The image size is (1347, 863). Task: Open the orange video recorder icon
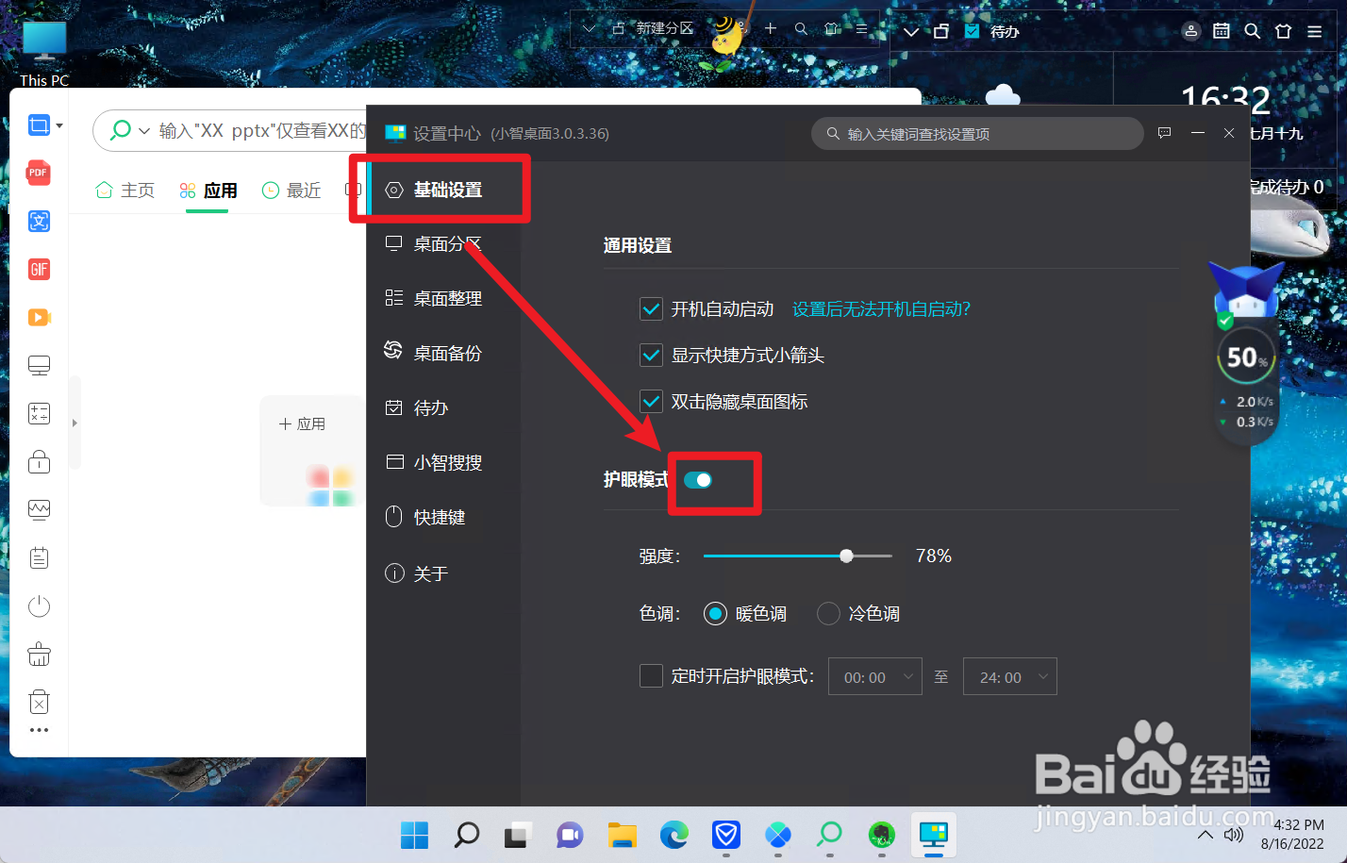[x=39, y=318]
